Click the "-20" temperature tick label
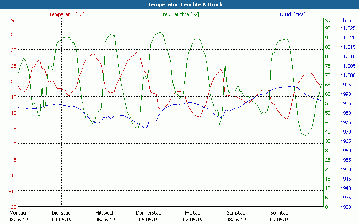359x224 pixels. click(13, 207)
